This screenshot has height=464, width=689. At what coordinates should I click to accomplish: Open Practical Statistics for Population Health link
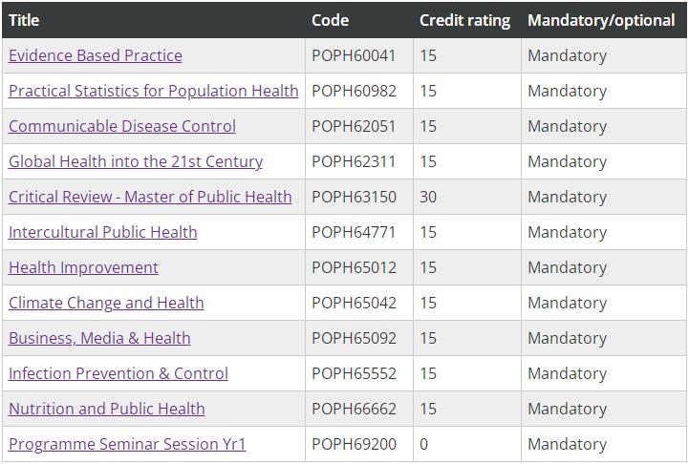[153, 91]
